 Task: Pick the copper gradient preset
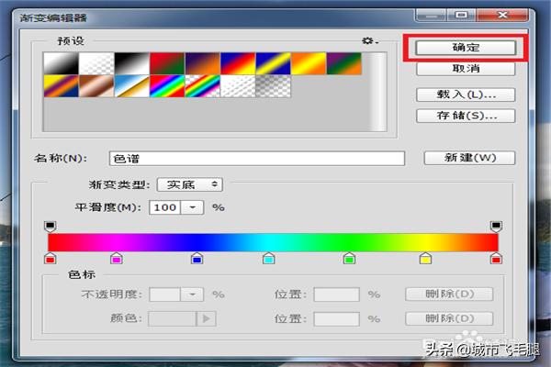(x=96, y=85)
